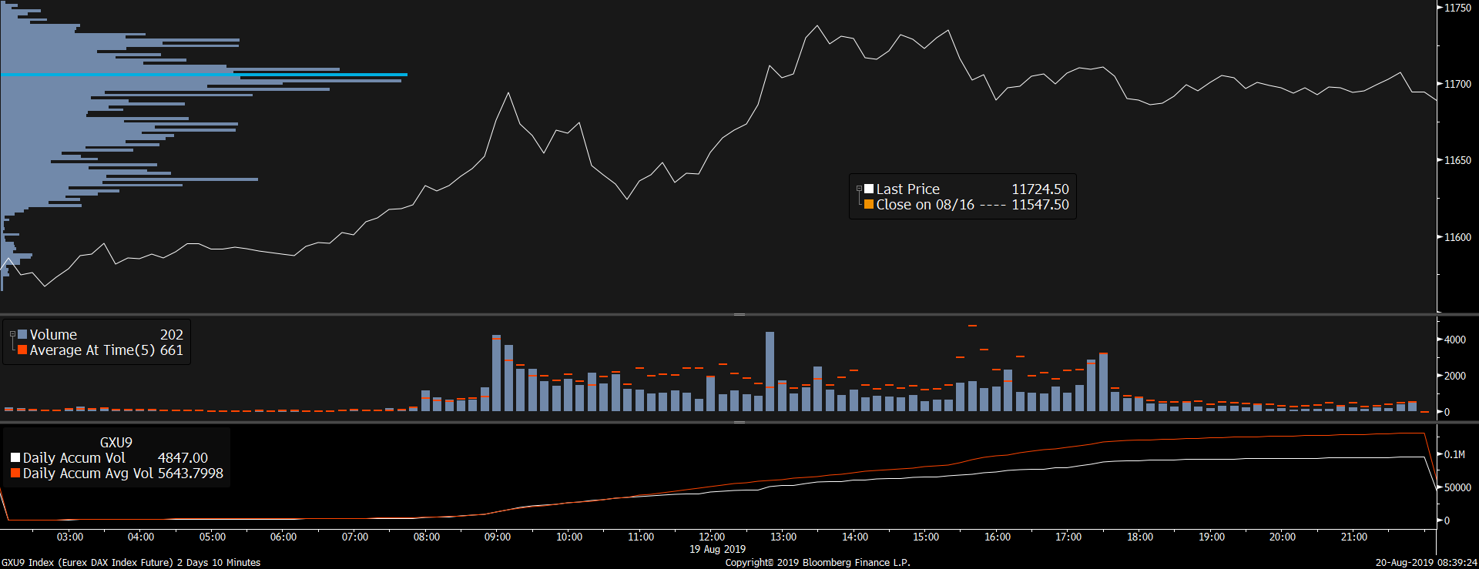Click the white Last Price color swatch
The width and height of the screenshot is (1479, 569).
[869, 189]
